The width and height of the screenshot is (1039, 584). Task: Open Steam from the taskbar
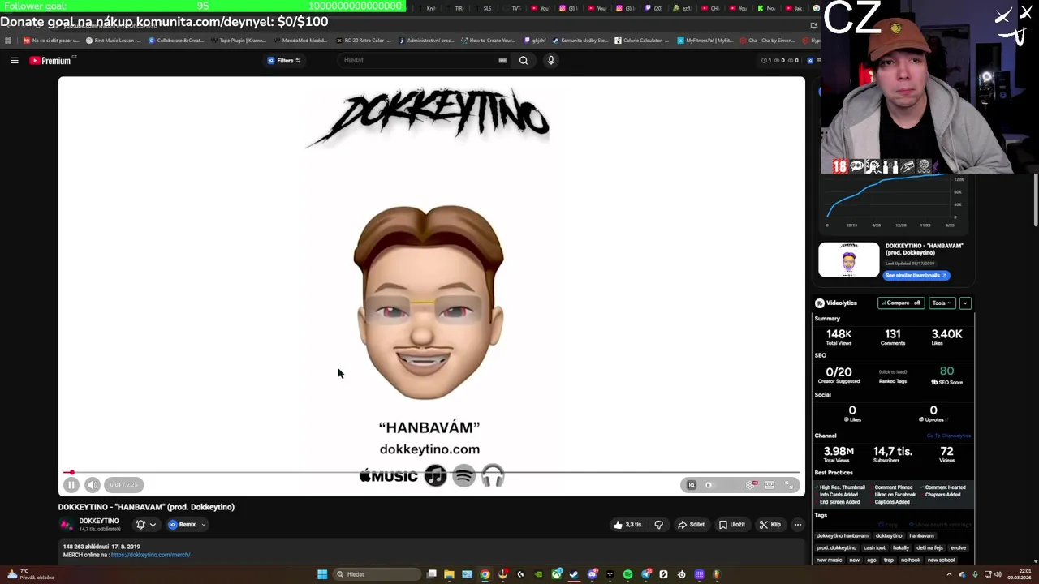point(574,574)
